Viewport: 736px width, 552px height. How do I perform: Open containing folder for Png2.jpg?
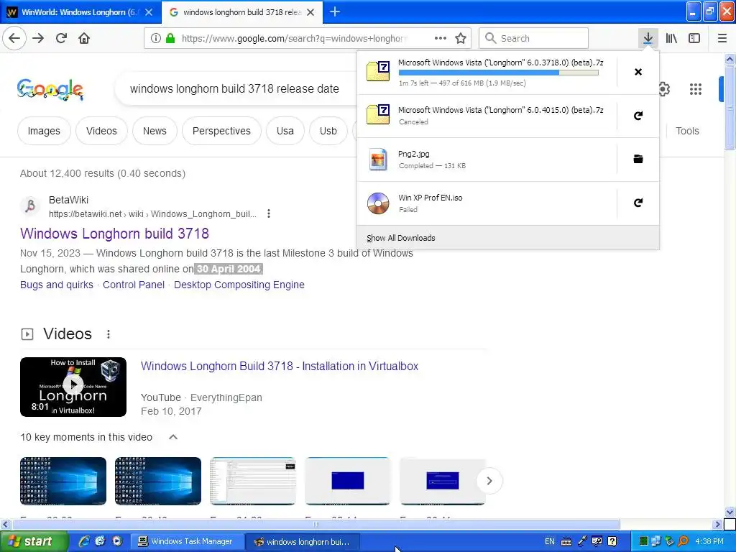point(638,159)
